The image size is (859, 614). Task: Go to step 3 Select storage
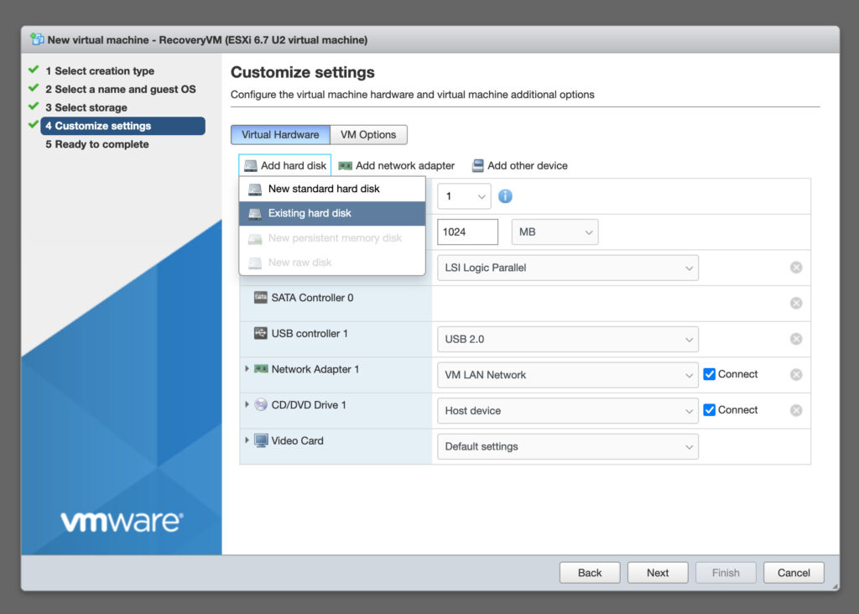click(86, 107)
